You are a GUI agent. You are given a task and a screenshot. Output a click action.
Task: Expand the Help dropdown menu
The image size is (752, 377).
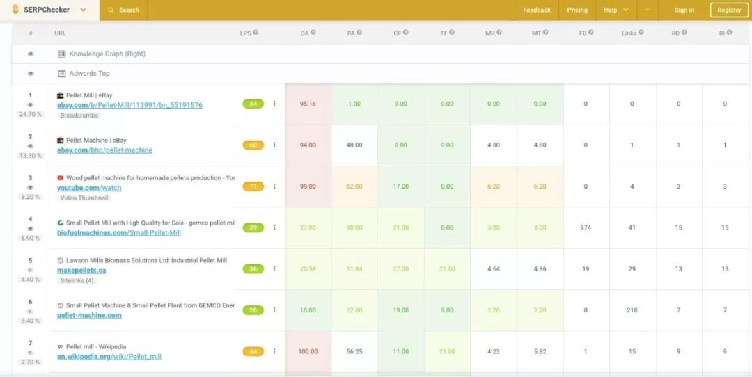click(x=616, y=10)
